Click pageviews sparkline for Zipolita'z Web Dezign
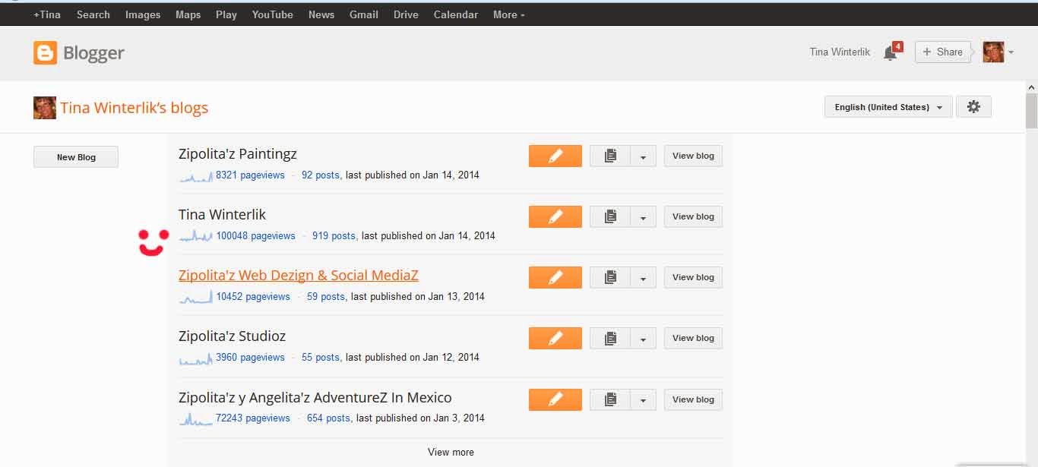 (196, 297)
